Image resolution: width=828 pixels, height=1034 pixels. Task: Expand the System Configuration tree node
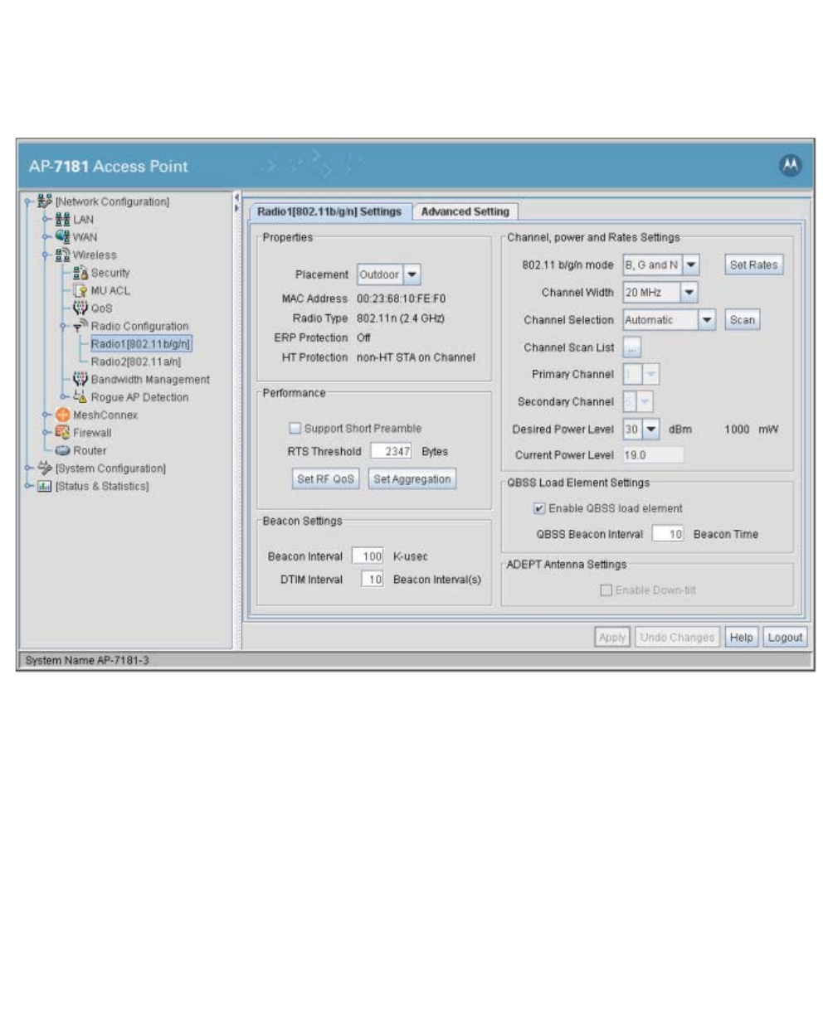27,468
